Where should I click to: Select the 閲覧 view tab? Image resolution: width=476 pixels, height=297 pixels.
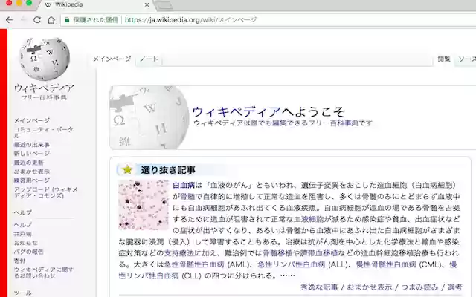point(443,59)
